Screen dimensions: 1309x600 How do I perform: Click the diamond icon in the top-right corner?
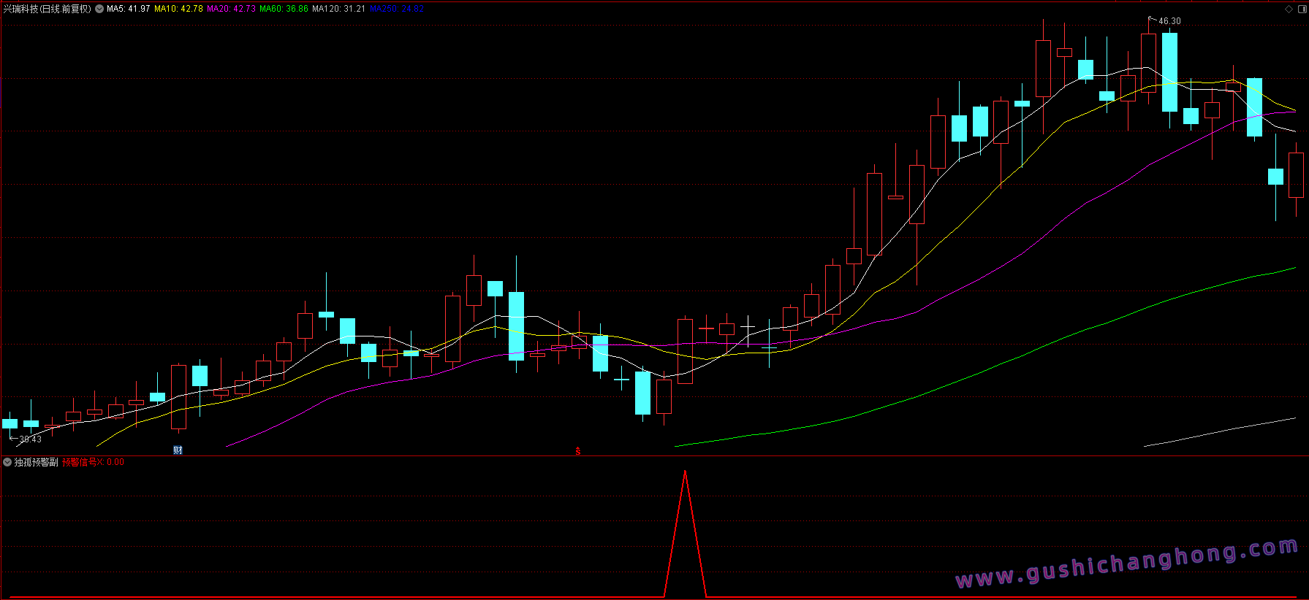click(x=1289, y=9)
